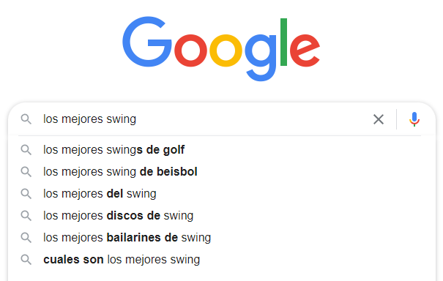The width and height of the screenshot is (443, 281).
Task: Focus the search field containing 'los mejores swing'
Action: [x=205, y=119]
